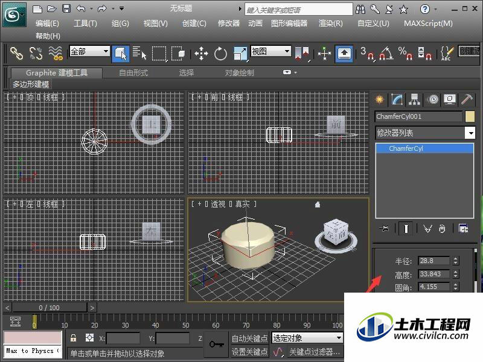Click the Unlink Selection broken chain icon
The image size is (483, 362).
click(36, 53)
